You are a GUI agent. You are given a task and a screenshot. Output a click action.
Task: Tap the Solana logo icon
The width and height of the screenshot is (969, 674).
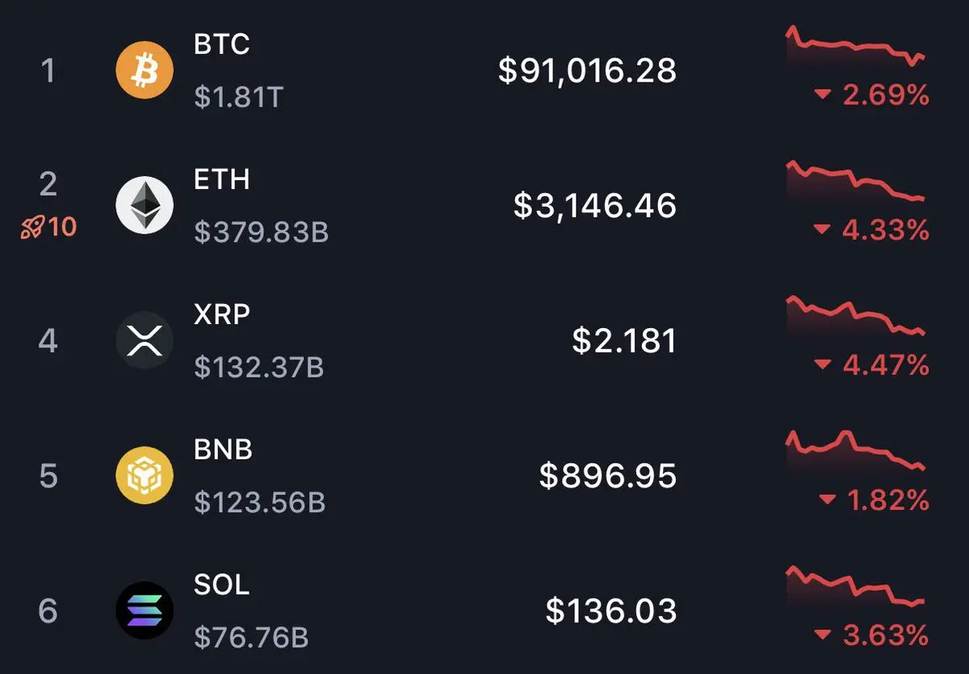click(x=145, y=610)
